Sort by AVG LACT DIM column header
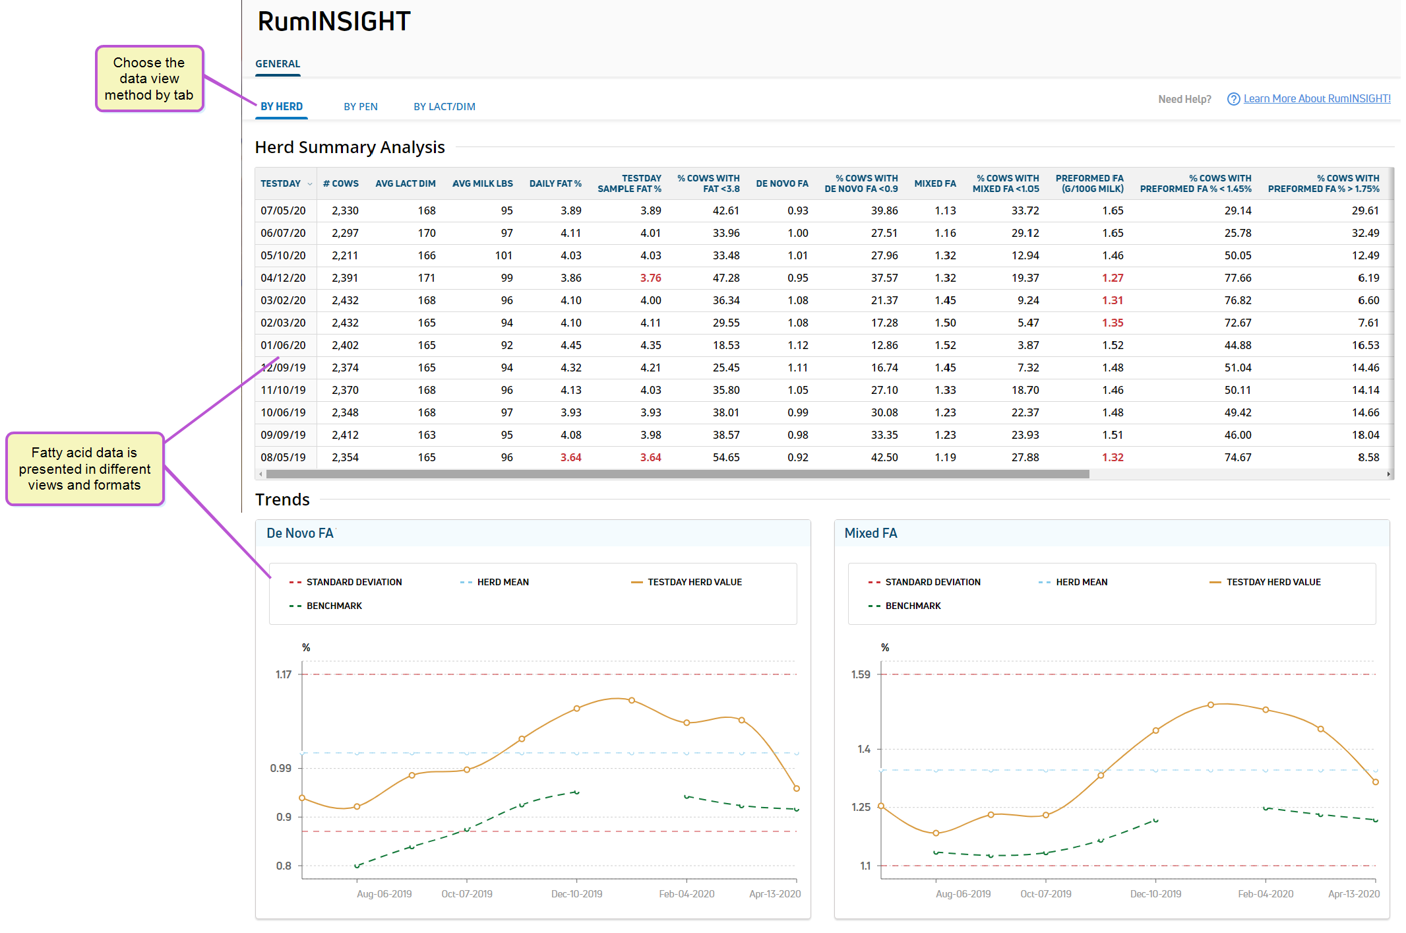This screenshot has height=933, width=1406. [x=406, y=183]
